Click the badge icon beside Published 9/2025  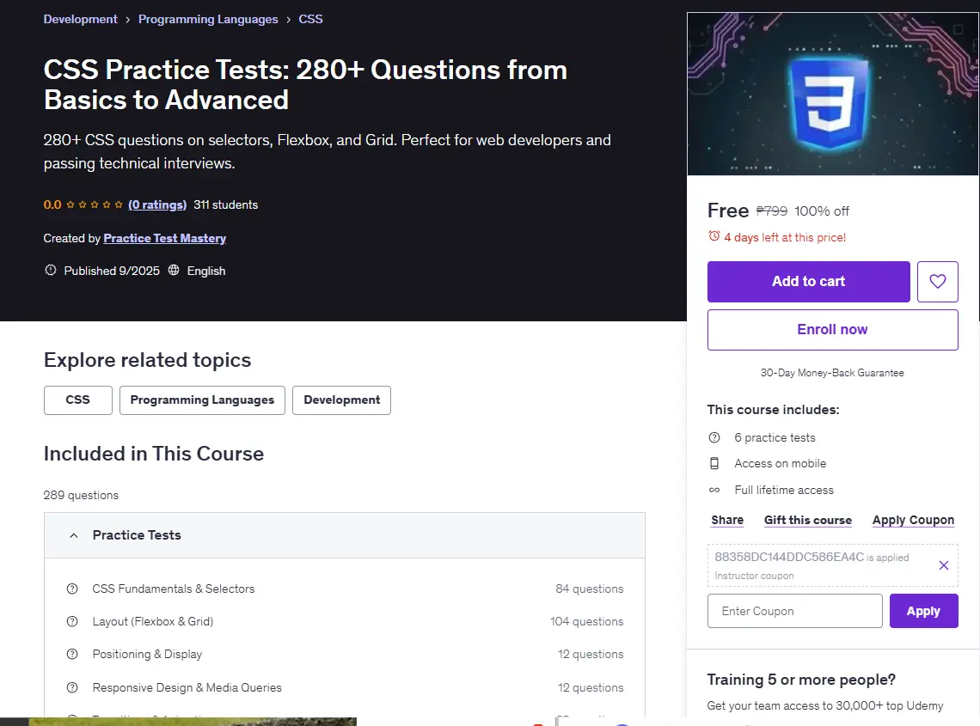pyautogui.click(x=51, y=270)
